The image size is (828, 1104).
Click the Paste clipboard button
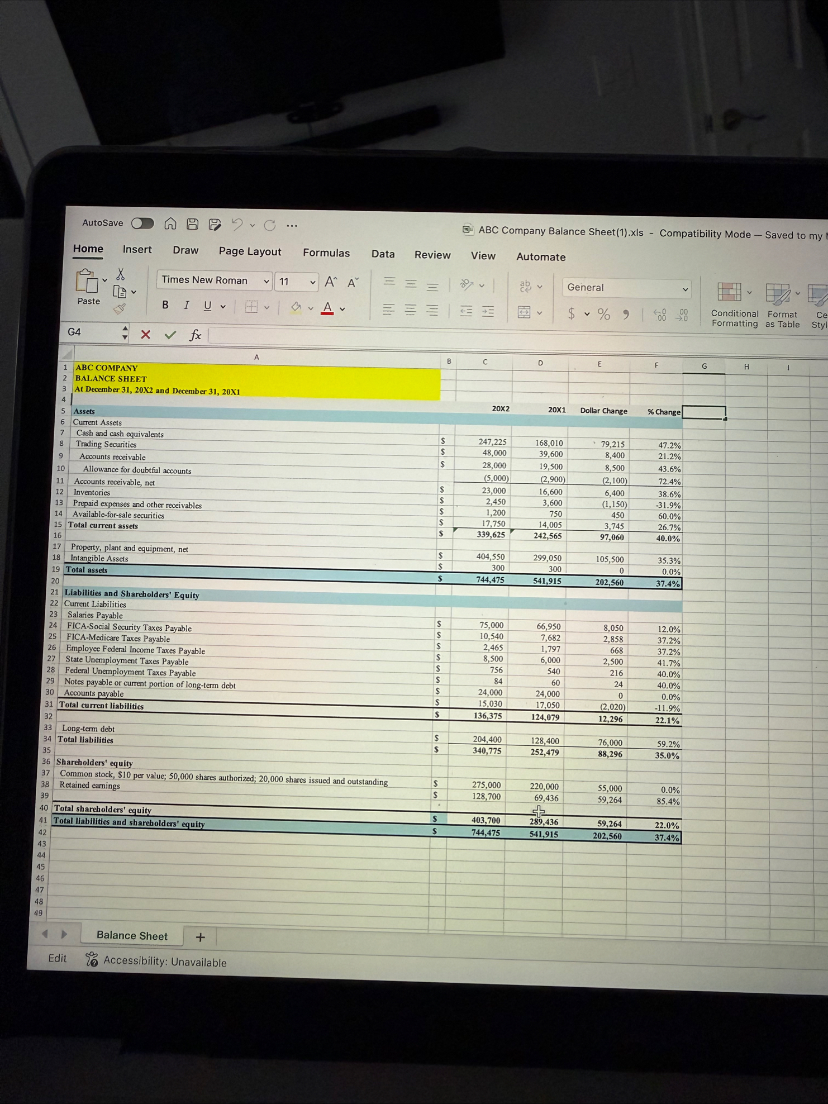(87, 287)
